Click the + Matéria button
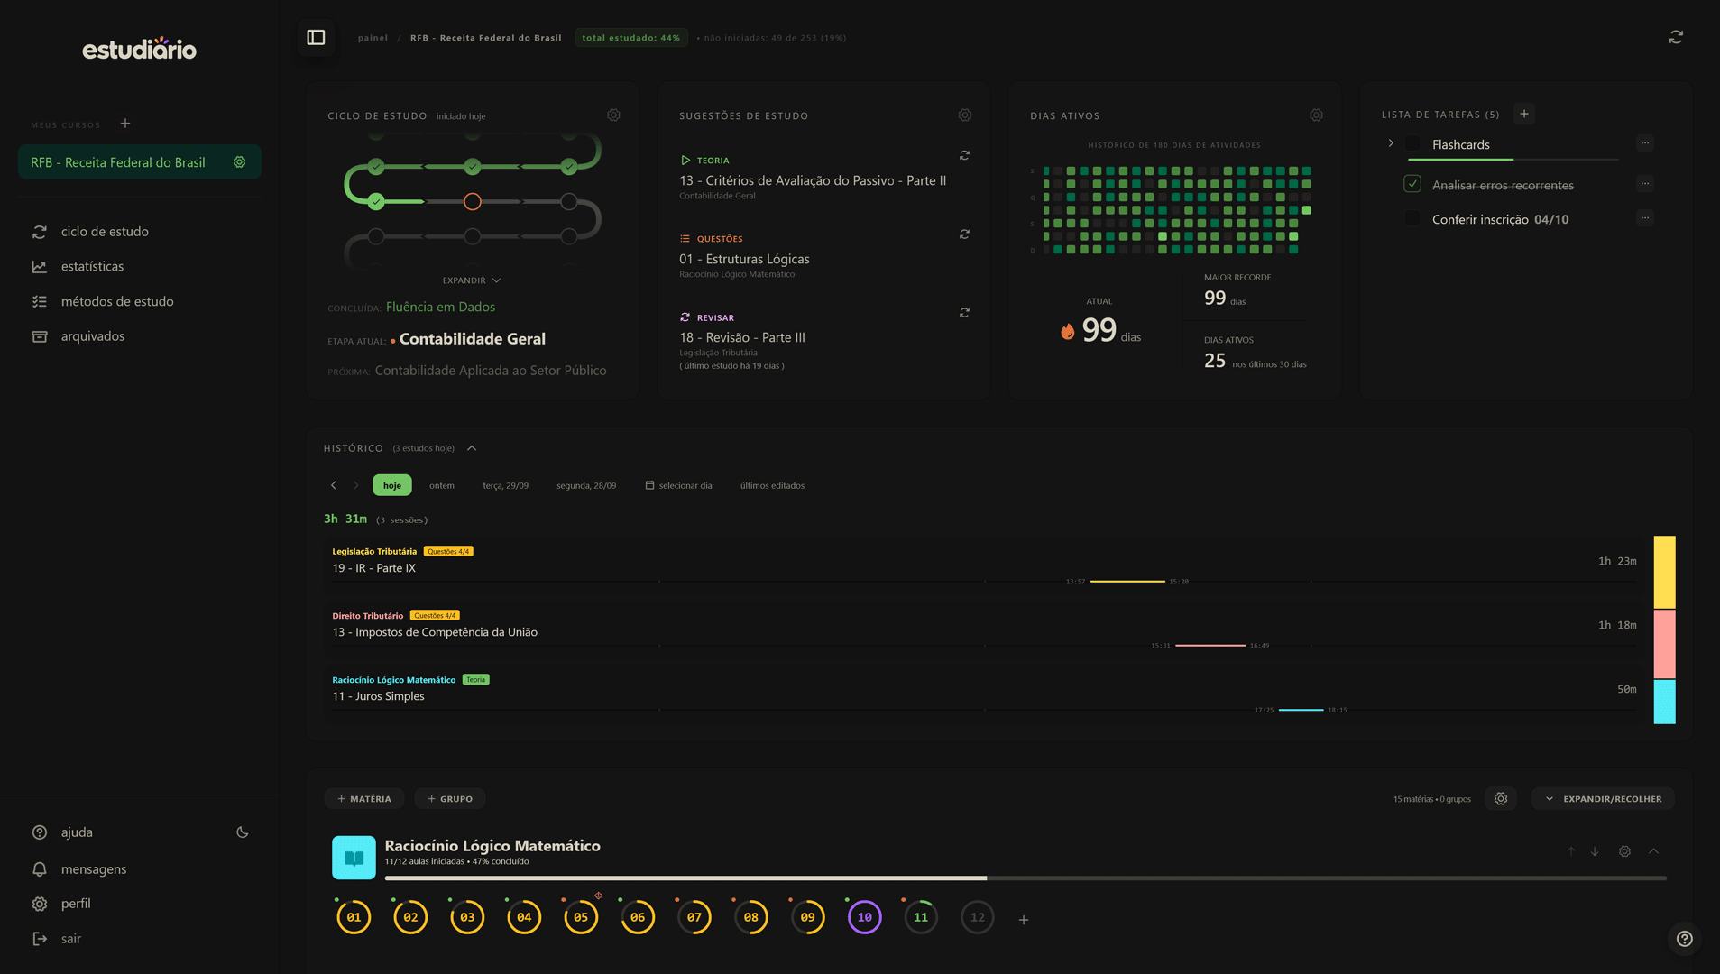This screenshot has width=1720, height=974. [x=364, y=799]
